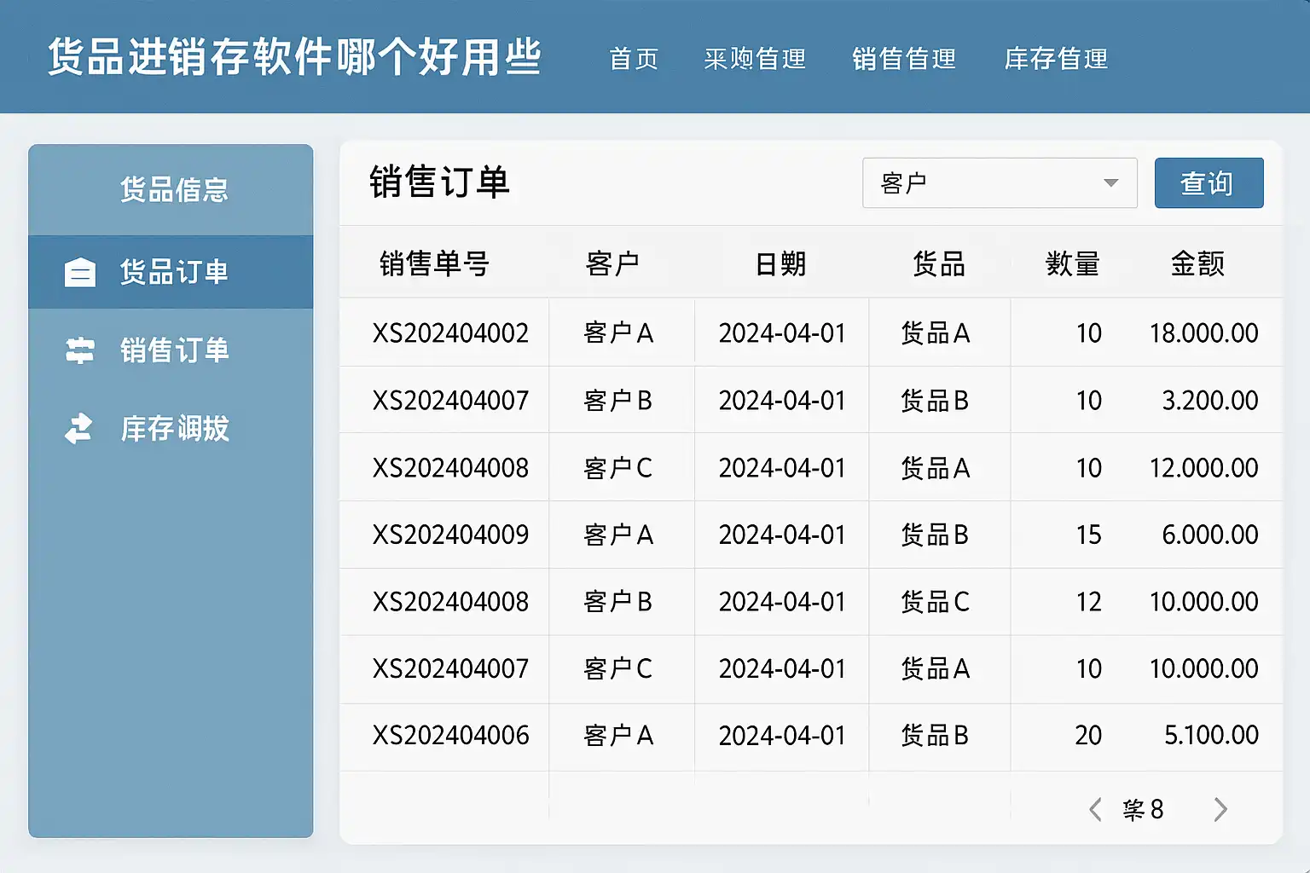Click the 销售订单 signpost icon in sidebar
The width and height of the screenshot is (1310, 873).
pyautogui.click(x=80, y=350)
